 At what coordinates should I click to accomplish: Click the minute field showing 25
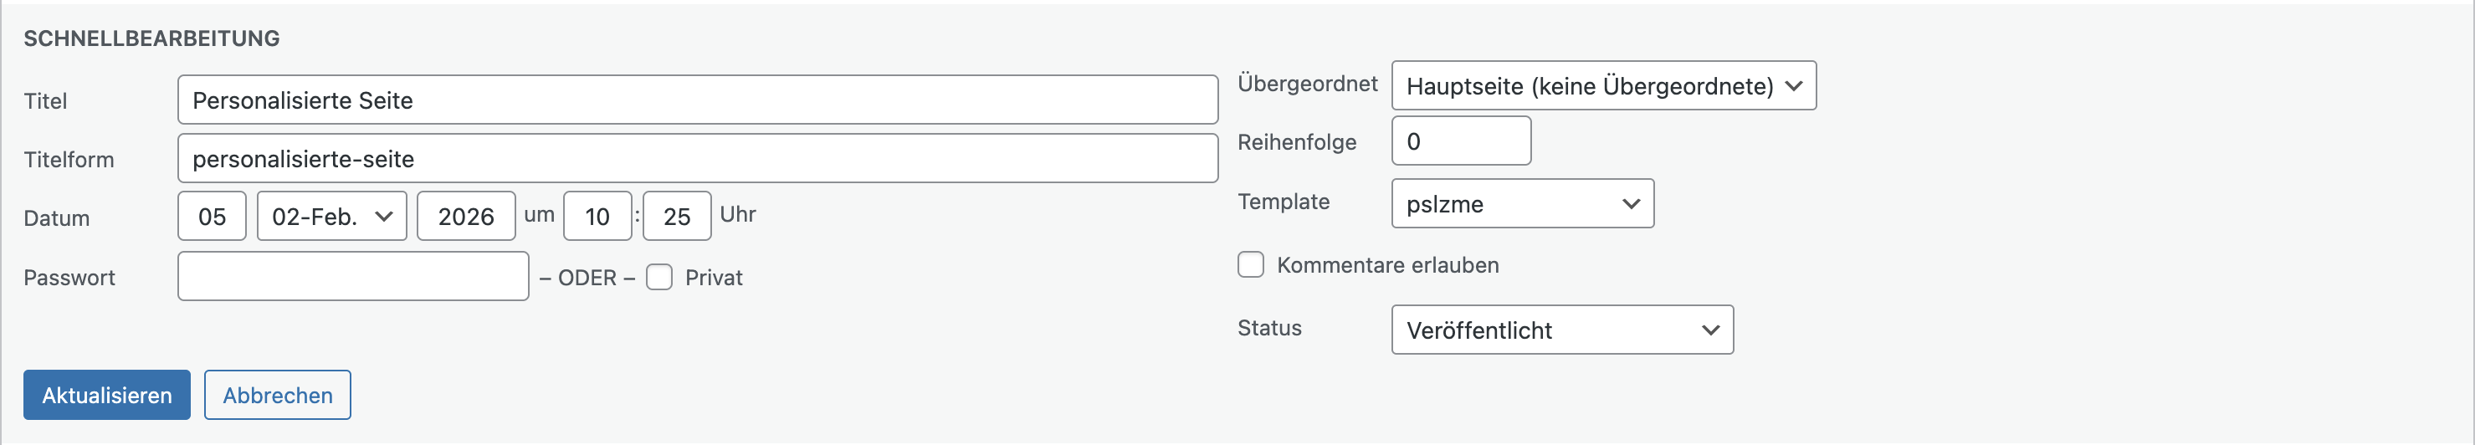676,217
